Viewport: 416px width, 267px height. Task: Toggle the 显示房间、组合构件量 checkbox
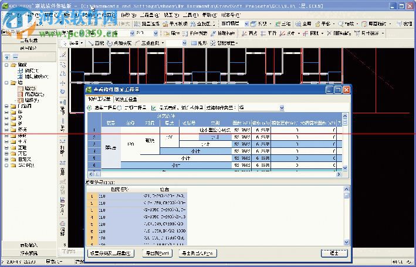pos(154,108)
